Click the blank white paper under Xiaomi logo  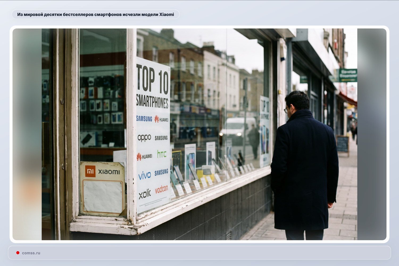[x=102, y=196]
